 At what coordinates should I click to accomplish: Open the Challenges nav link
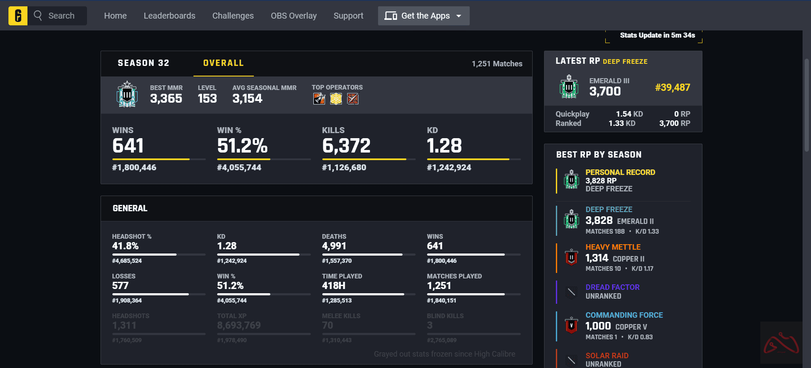tap(233, 16)
